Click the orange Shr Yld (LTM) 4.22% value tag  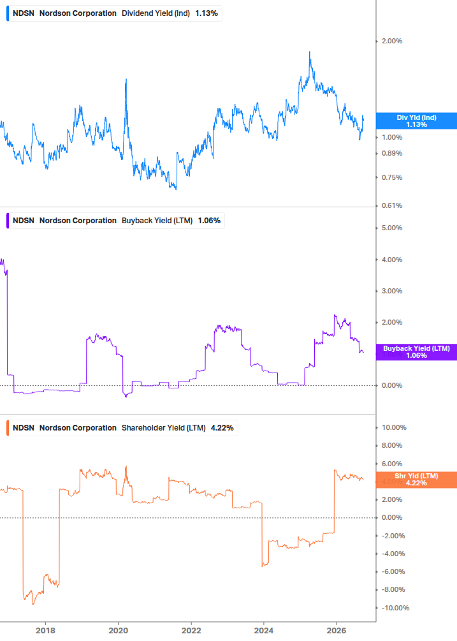[416, 480]
